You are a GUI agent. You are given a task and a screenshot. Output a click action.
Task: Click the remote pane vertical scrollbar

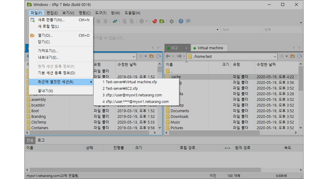click(301, 78)
